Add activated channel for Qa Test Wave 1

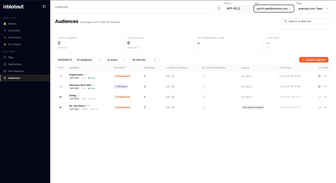tap(203, 107)
